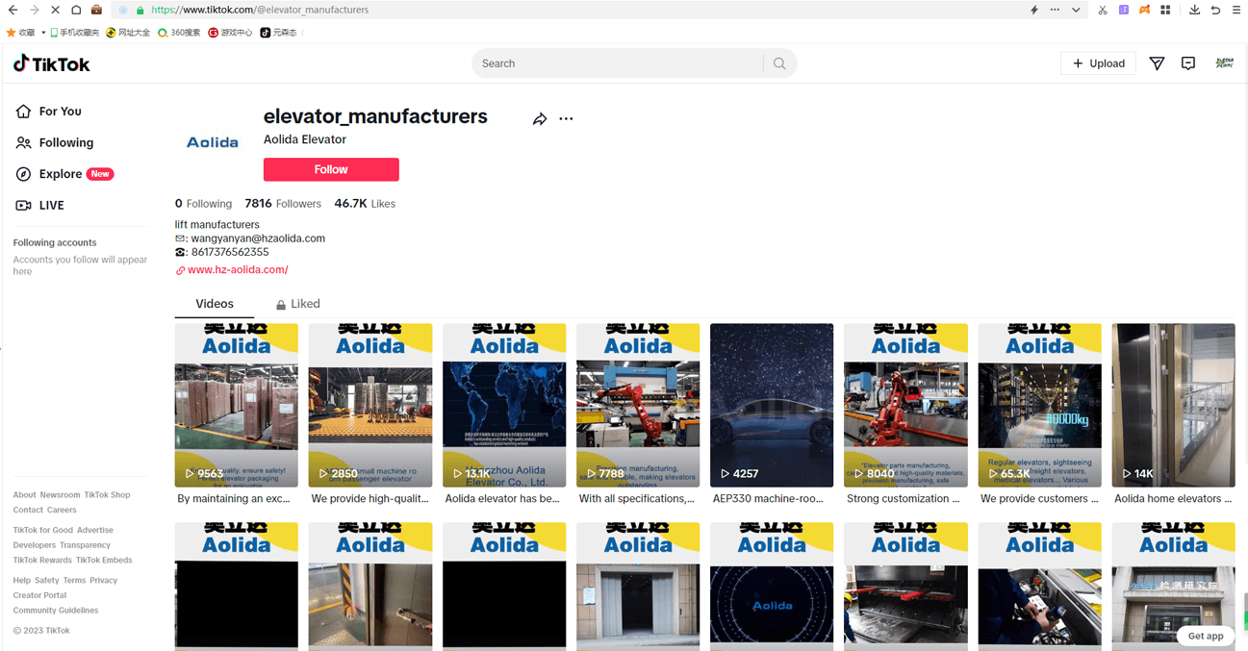Click the 0 Following count
The image size is (1248, 651).
click(x=203, y=204)
